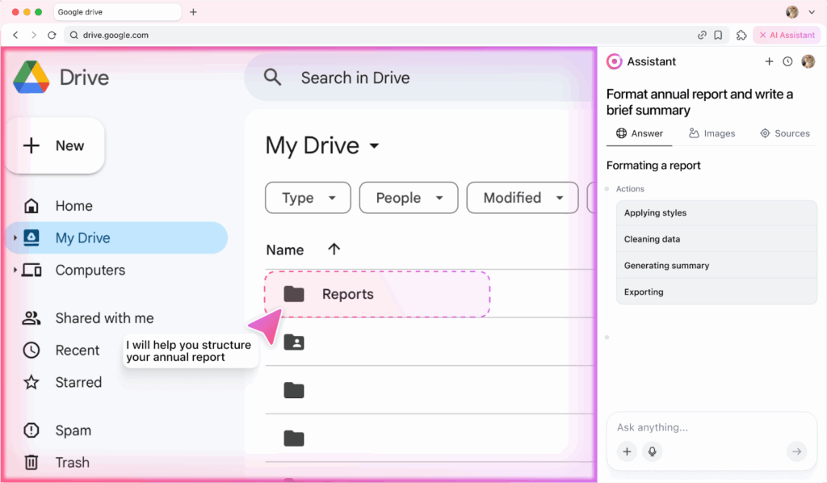This screenshot has width=827, height=483.
Task: Open the browser extensions puzzle icon
Action: coord(741,36)
